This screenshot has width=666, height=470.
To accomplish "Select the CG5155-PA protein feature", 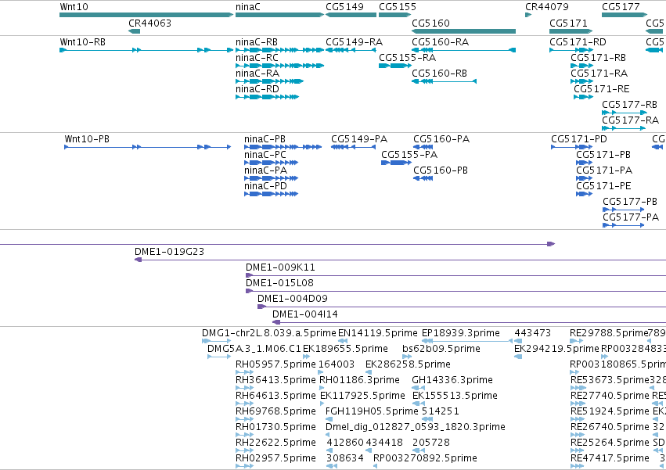I will coord(396,163).
